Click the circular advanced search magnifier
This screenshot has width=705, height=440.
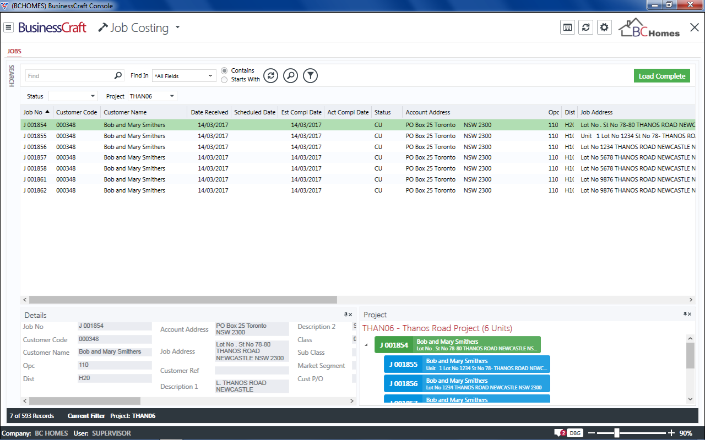[x=290, y=76]
